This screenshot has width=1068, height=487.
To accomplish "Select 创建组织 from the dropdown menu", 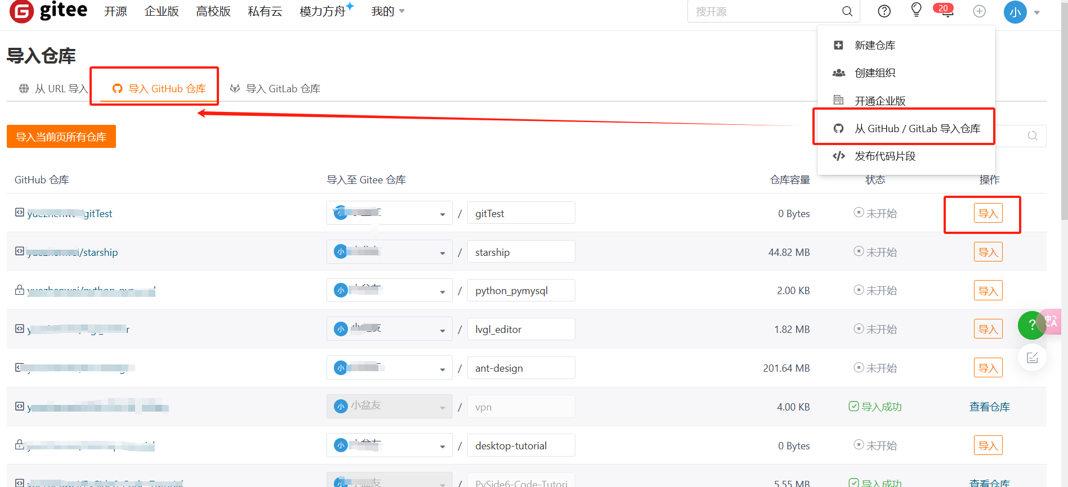I will [906, 73].
